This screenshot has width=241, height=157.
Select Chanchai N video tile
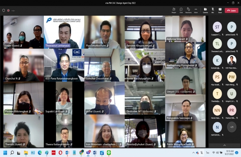point(24,65)
